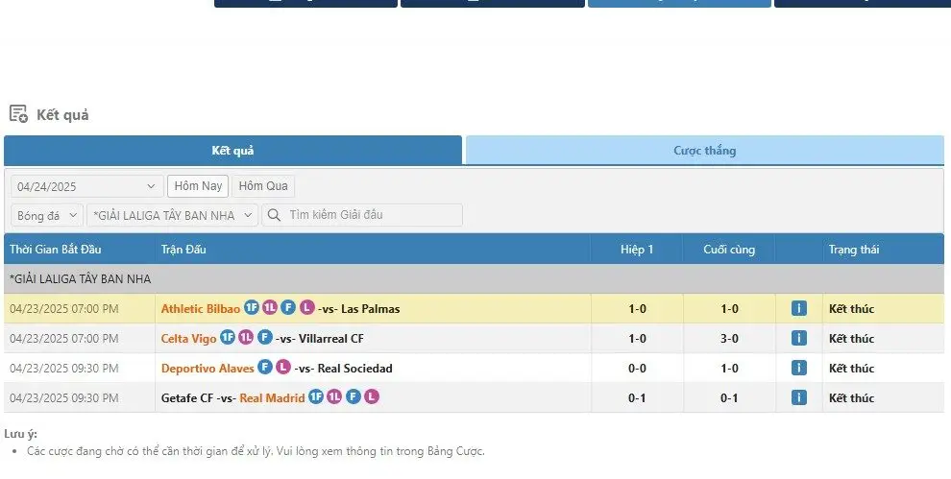Open the GIẢI LALIGA TÂY BAN NHA dropdown
This screenshot has width=951, height=479.
tap(173, 215)
